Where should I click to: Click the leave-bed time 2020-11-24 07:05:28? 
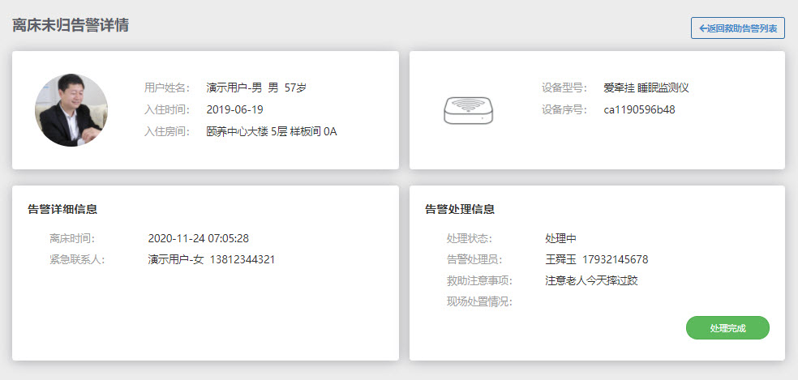pos(198,238)
